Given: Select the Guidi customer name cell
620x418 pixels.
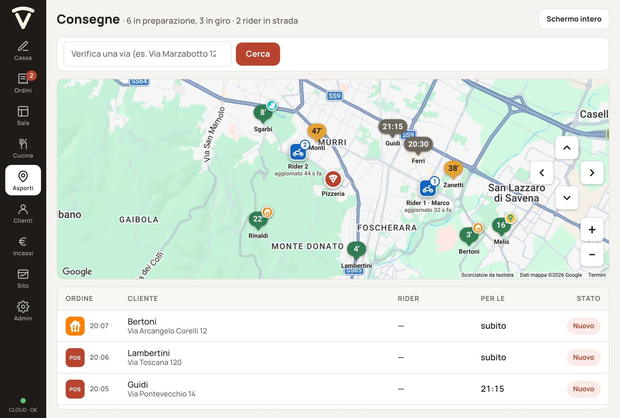Looking at the screenshot, I should (138, 384).
